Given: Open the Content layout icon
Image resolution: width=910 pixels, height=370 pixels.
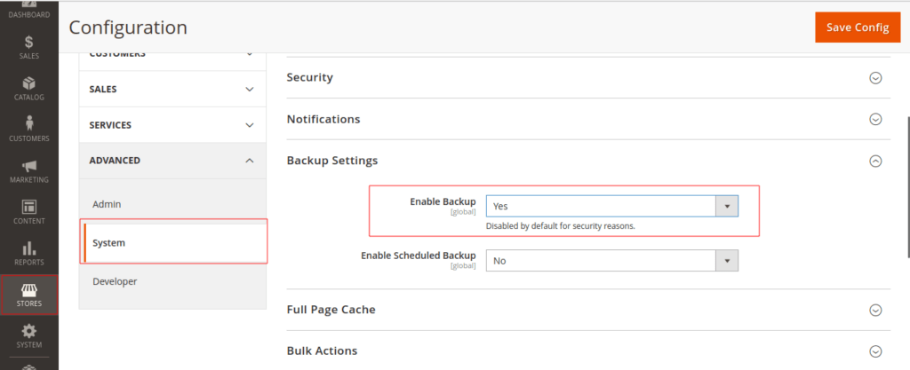Looking at the screenshot, I should tap(29, 208).
